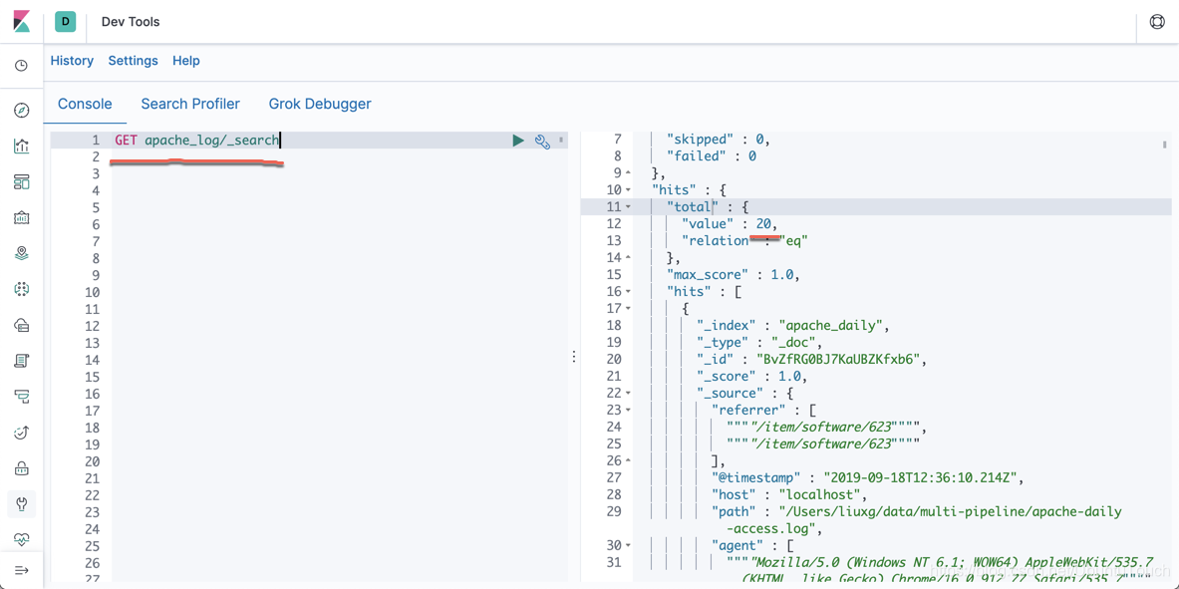Image resolution: width=1179 pixels, height=589 pixels.
Task: Open Settings link
Action: [134, 61]
